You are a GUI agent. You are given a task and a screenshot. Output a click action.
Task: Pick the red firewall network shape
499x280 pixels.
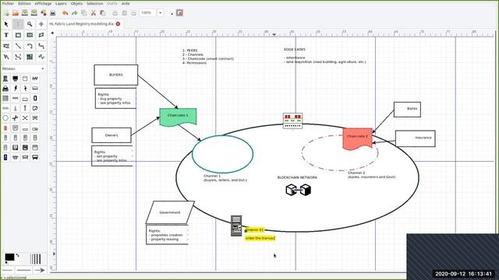click(5, 128)
